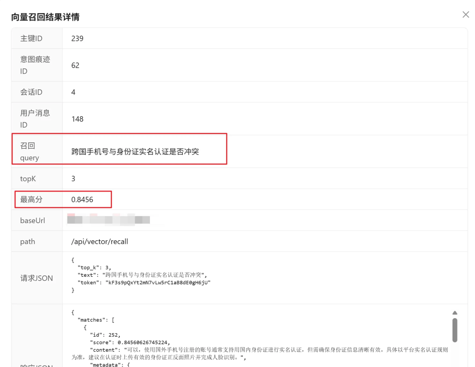Screen dimensions: 475x367
Task: Select the user message ID value 148
Action: [77, 119]
